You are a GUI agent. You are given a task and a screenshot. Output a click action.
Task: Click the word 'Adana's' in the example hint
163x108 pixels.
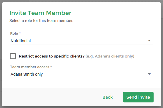(x=102, y=56)
